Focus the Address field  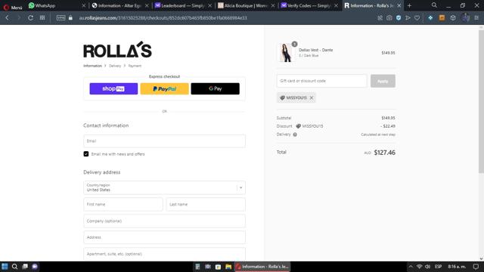pos(165,237)
